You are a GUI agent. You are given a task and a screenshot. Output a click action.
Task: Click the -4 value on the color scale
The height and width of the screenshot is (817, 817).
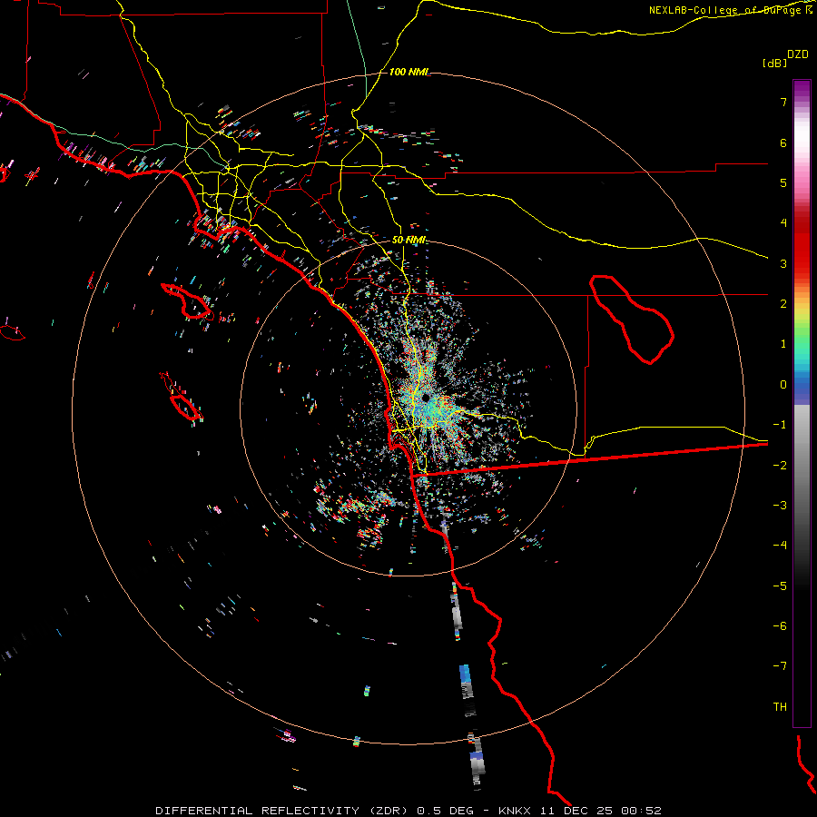pyautogui.click(x=780, y=546)
